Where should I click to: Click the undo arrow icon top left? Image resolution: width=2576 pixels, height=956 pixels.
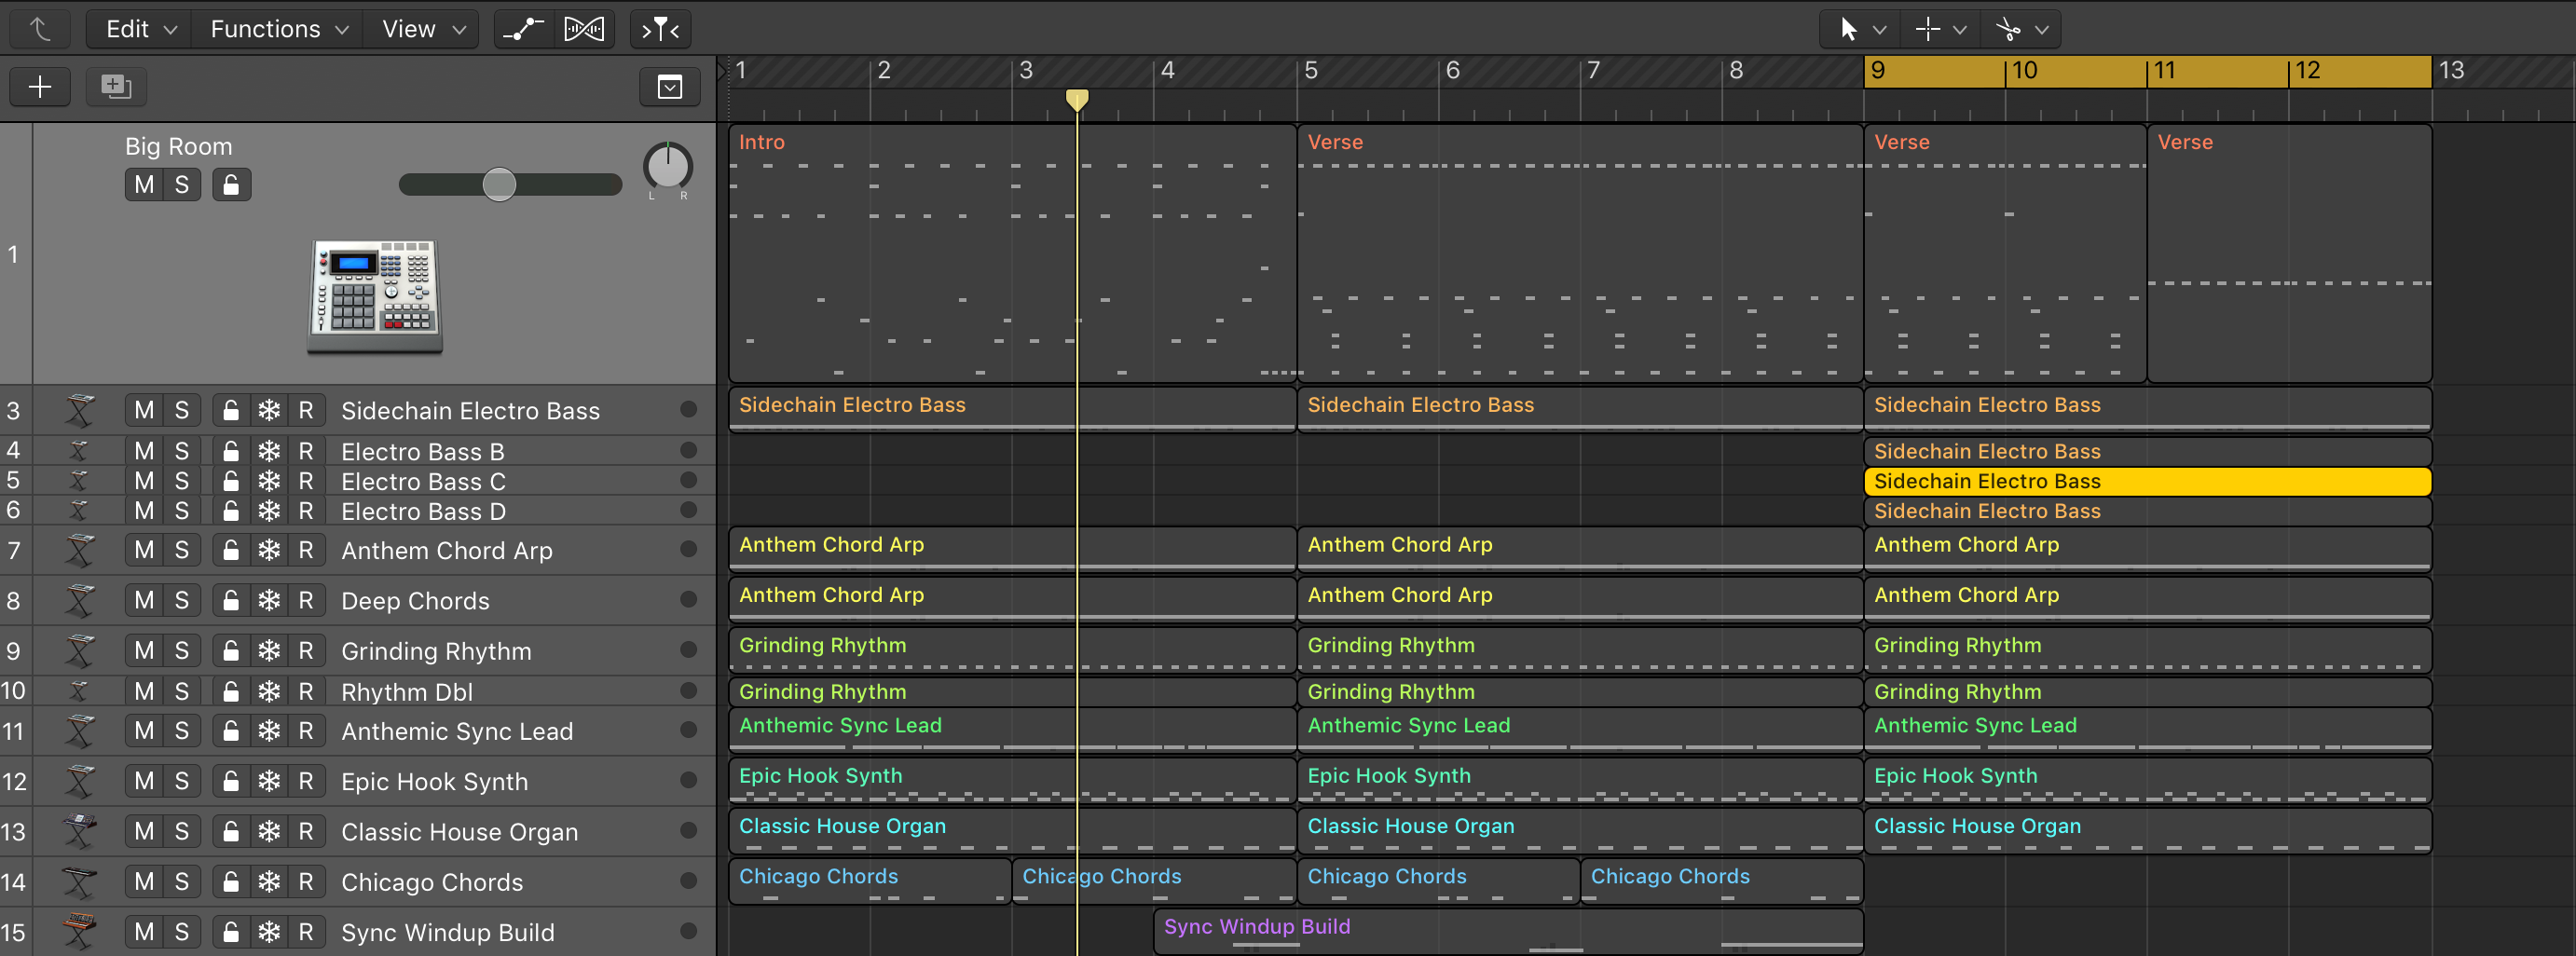coord(39,29)
